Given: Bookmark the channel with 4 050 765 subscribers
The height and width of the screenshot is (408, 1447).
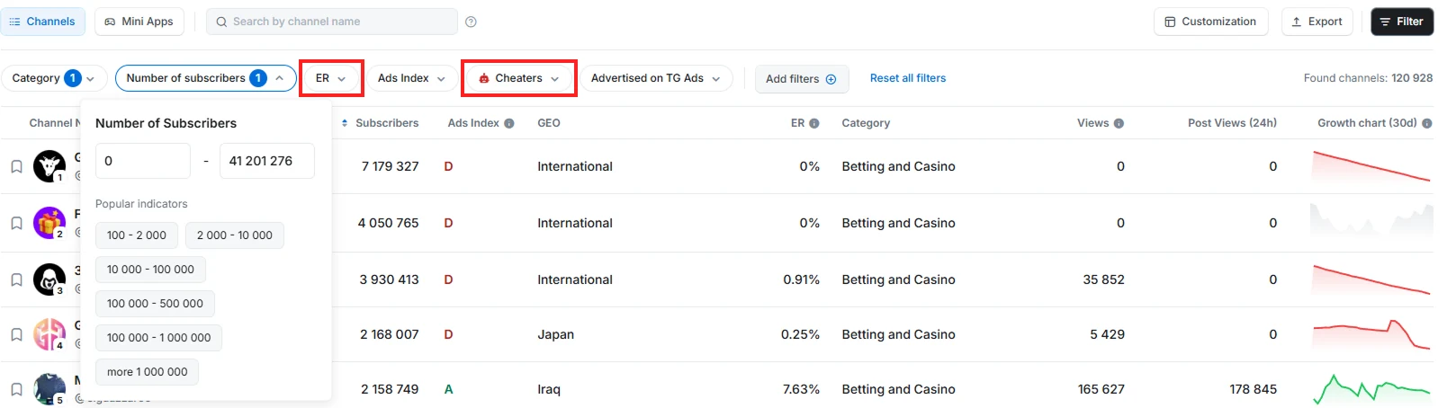Looking at the screenshot, I should point(16,223).
